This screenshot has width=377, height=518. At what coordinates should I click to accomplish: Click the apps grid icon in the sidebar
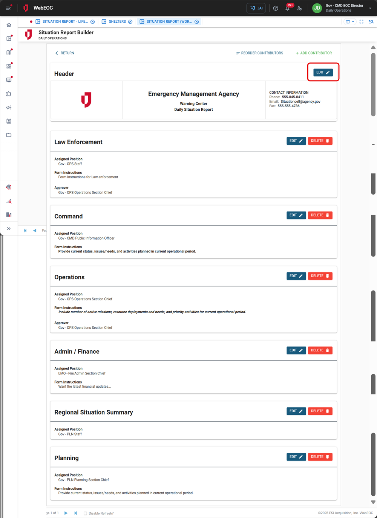click(9, 66)
